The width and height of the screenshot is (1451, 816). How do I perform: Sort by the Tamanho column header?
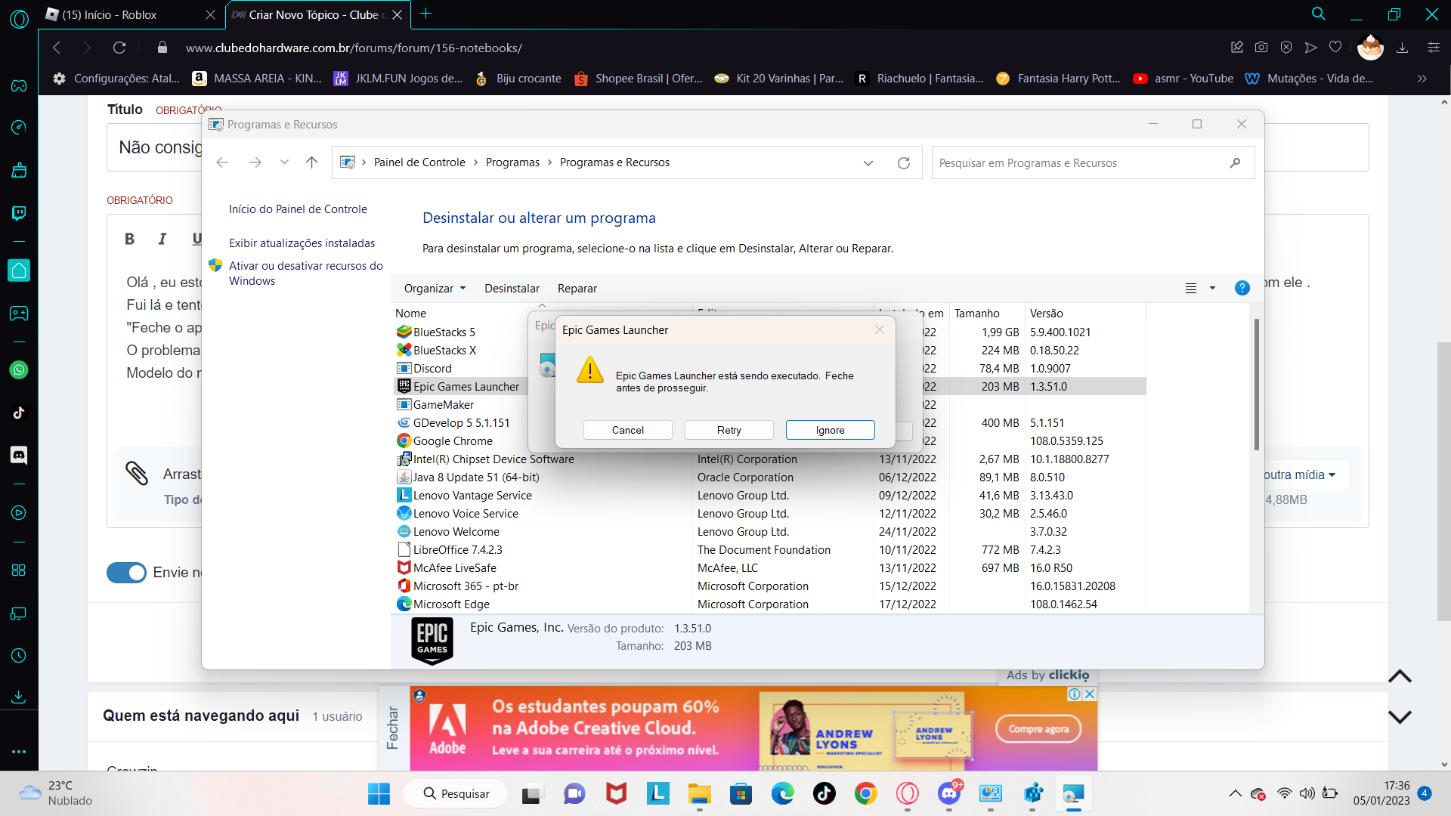click(987, 314)
